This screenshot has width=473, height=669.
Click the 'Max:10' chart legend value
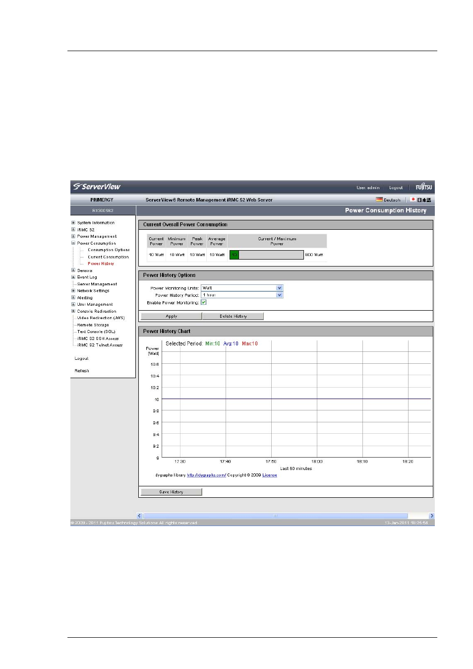click(250, 343)
